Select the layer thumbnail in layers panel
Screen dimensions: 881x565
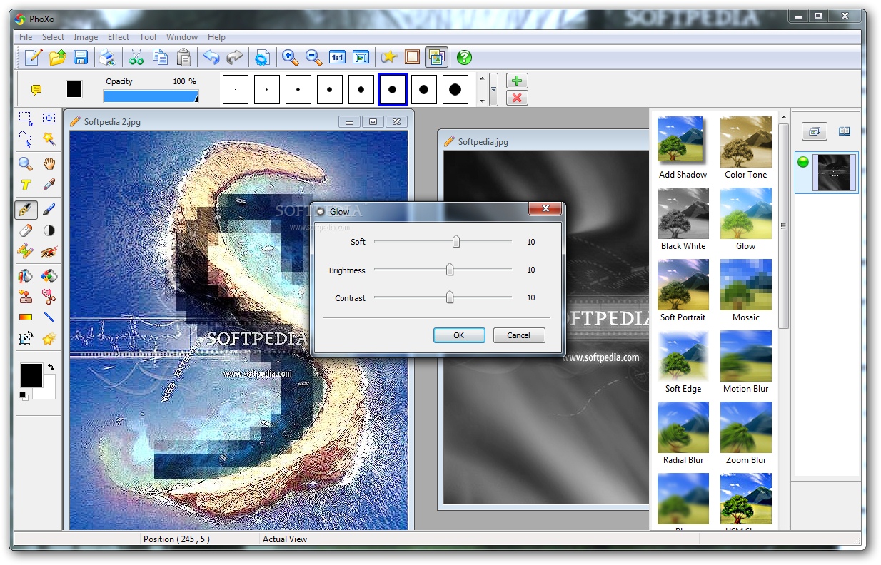click(x=835, y=173)
